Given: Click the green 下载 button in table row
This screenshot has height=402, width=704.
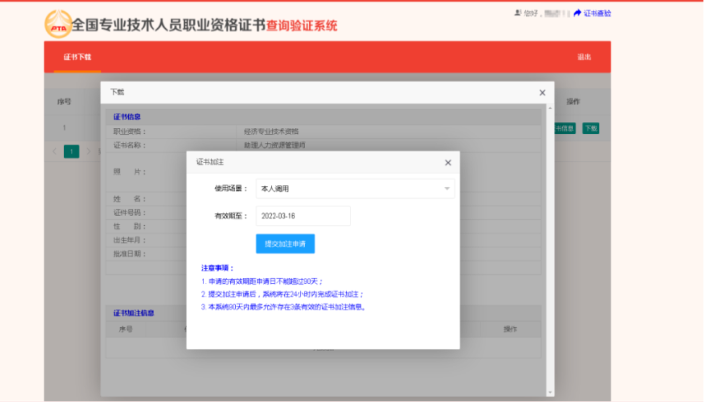Looking at the screenshot, I should tap(590, 128).
